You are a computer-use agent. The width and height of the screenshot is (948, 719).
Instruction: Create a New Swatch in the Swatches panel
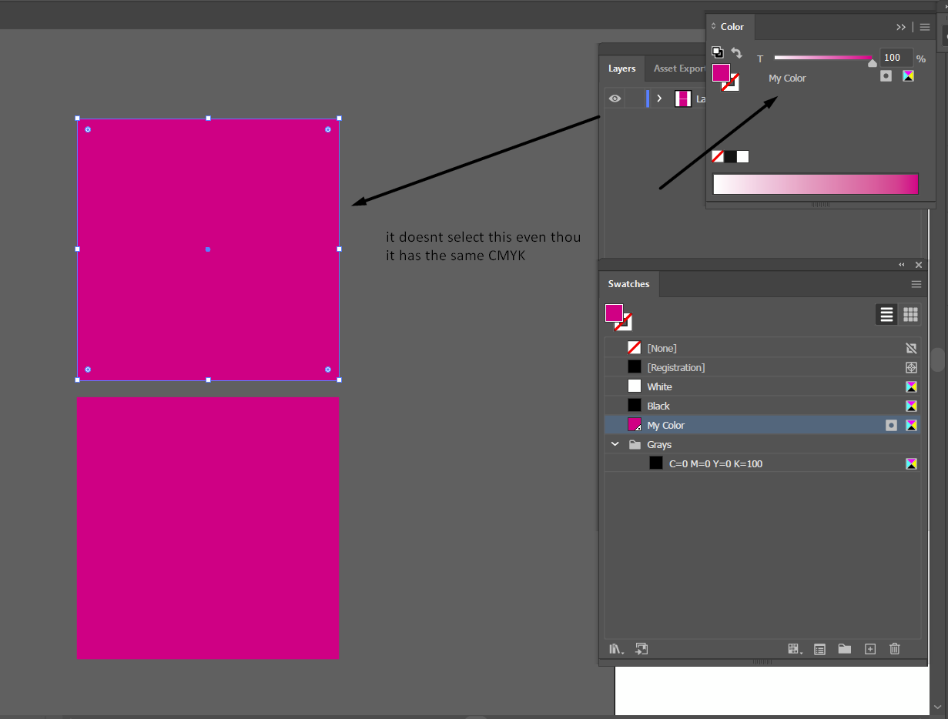869,649
